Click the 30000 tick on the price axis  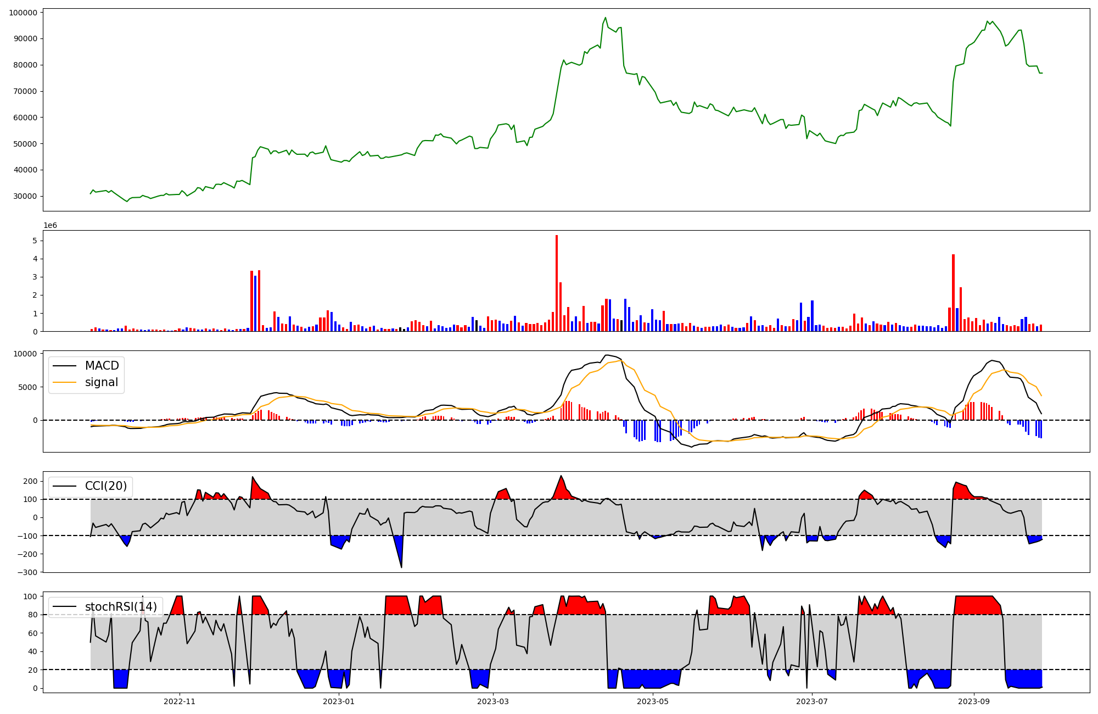pyautogui.click(x=25, y=196)
